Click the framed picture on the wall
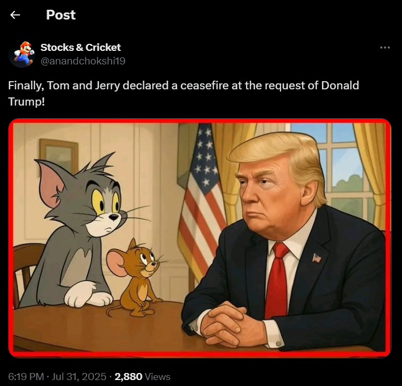Screen dimensions: 402x386 (59, 158)
